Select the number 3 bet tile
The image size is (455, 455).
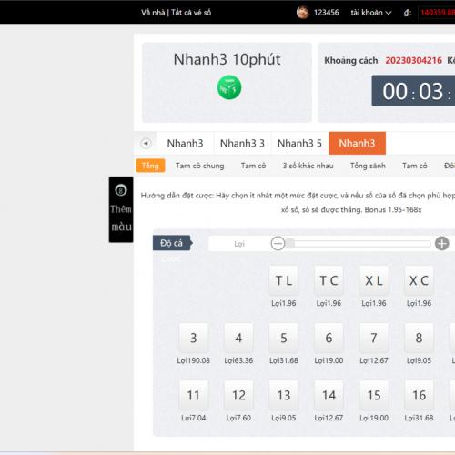194,338
